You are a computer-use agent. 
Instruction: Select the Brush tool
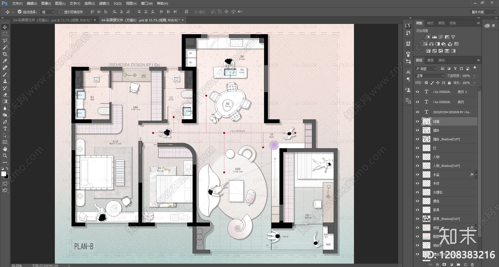[5, 75]
